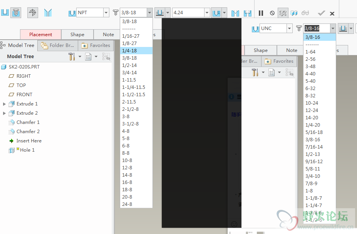Toggle the tapered hole icon
Image resolution: width=357 pixels, height=234 pixels.
click(48, 13)
